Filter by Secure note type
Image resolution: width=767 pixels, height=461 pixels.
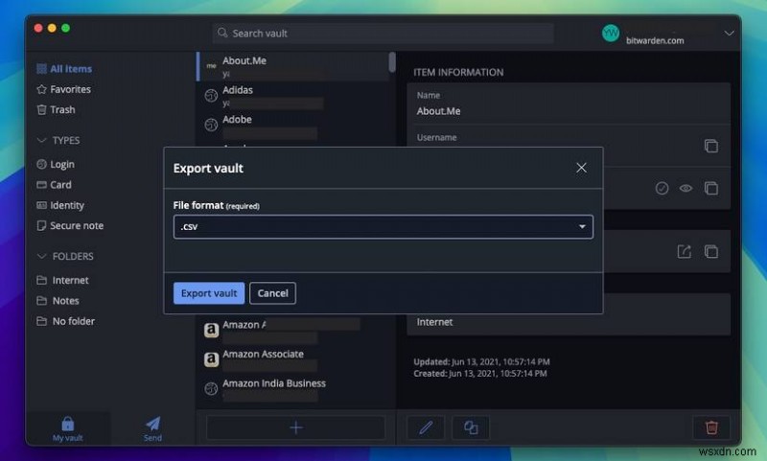pos(70,226)
